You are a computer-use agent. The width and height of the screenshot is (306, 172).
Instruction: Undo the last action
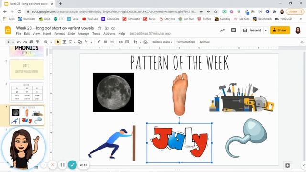tap(19, 42)
